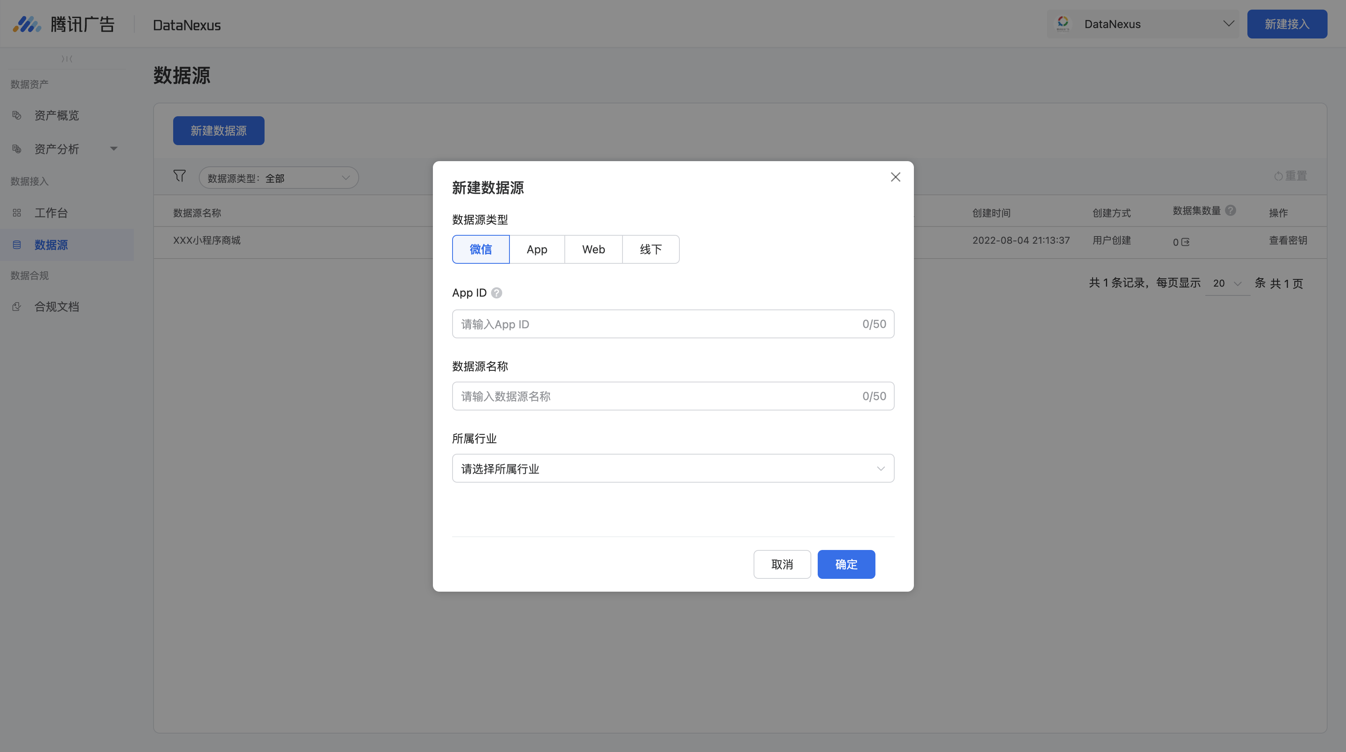Open the 所属行业 dropdown
The width and height of the screenshot is (1346, 752).
[x=673, y=468]
